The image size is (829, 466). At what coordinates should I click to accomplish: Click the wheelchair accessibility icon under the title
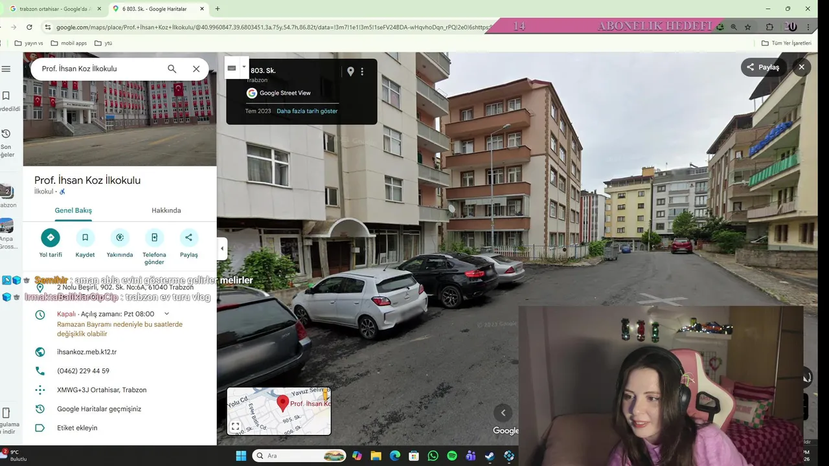(x=62, y=192)
